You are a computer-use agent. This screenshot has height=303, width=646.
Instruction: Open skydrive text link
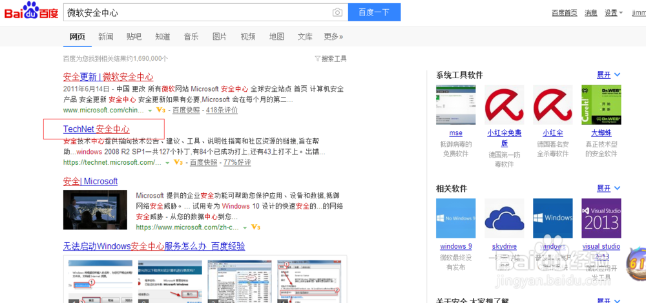coord(505,247)
